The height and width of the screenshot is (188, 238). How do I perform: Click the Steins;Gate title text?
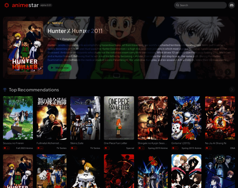point(77,143)
